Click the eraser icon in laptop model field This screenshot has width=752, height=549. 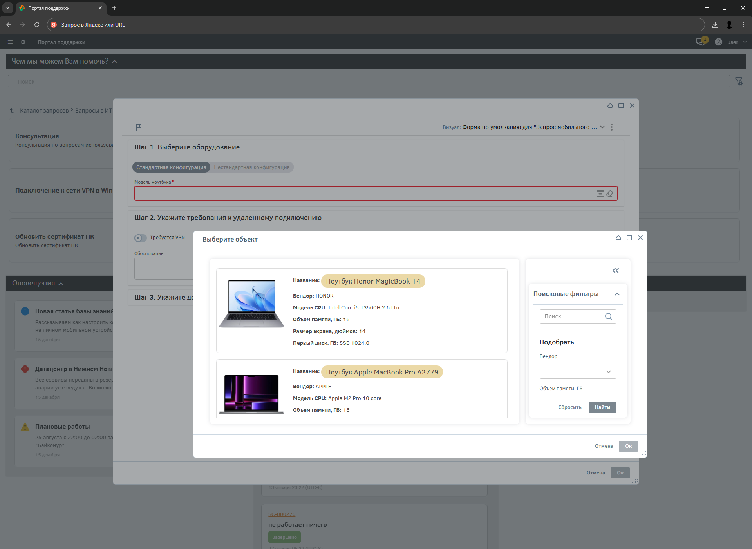point(610,193)
